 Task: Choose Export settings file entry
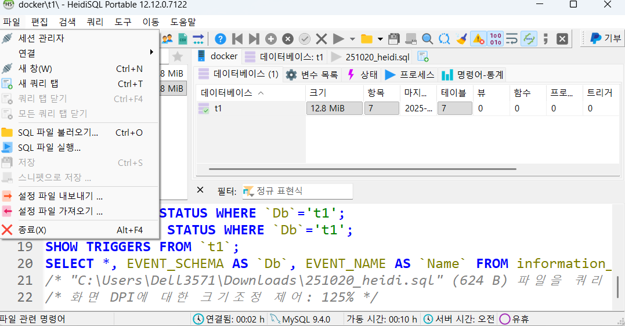point(80,196)
